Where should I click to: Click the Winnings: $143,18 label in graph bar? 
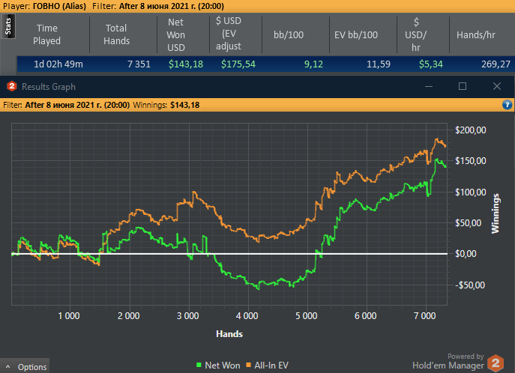pyautogui.click(x=166, y=105)
